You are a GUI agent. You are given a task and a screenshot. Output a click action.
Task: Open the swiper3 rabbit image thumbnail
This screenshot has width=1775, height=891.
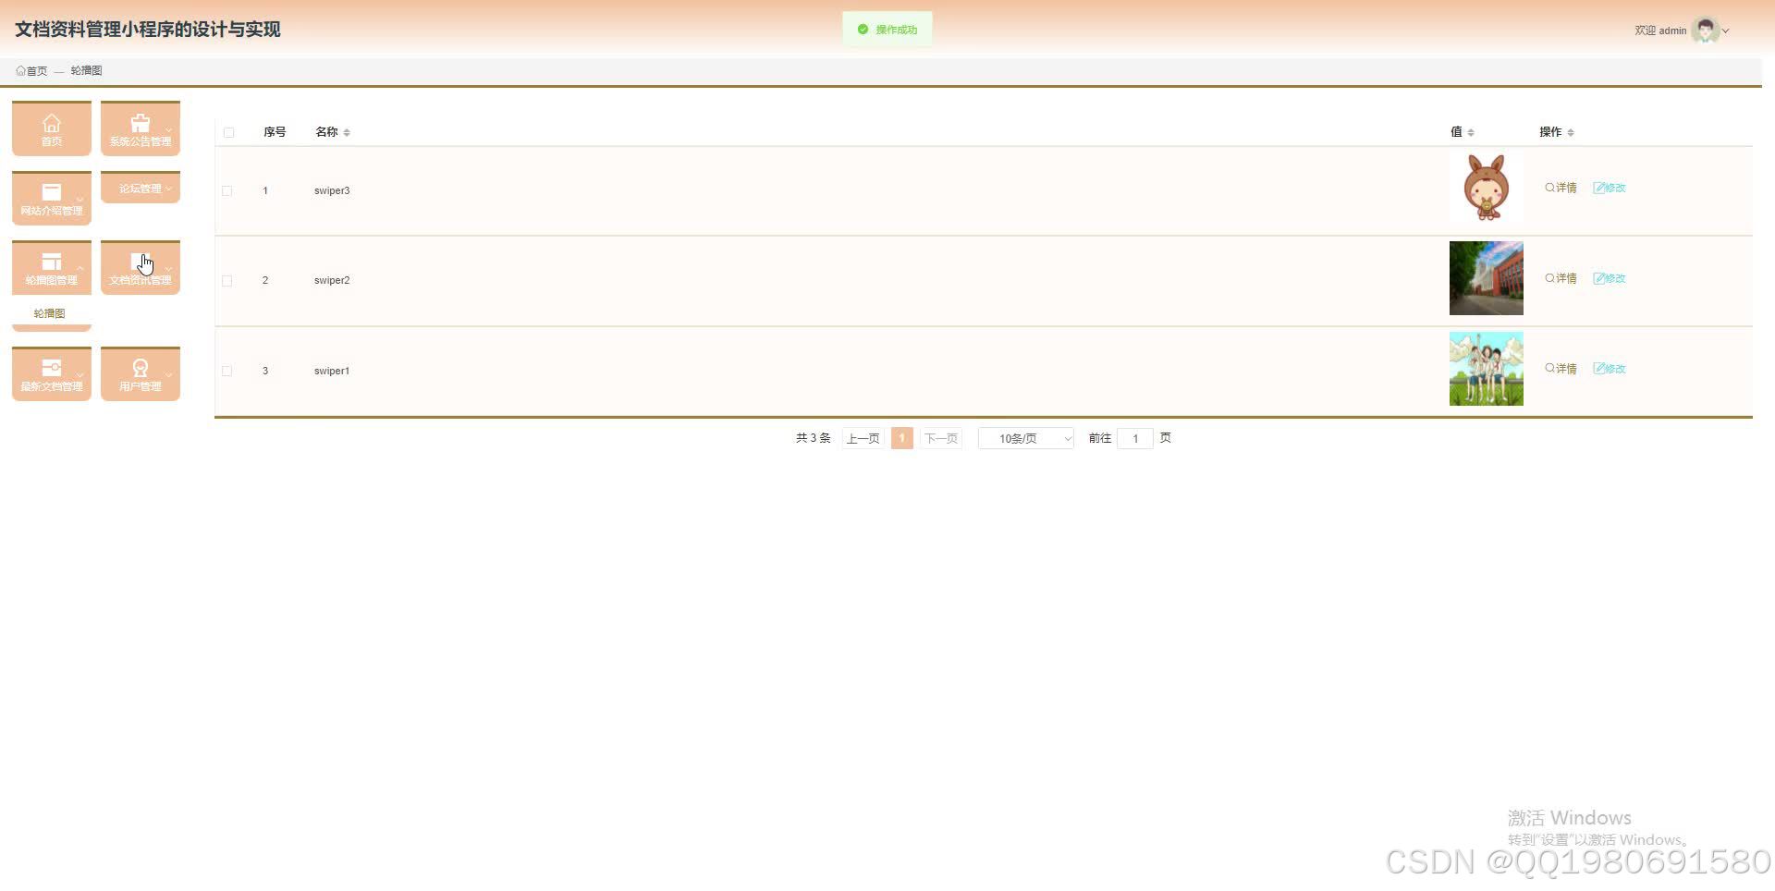1487,188
